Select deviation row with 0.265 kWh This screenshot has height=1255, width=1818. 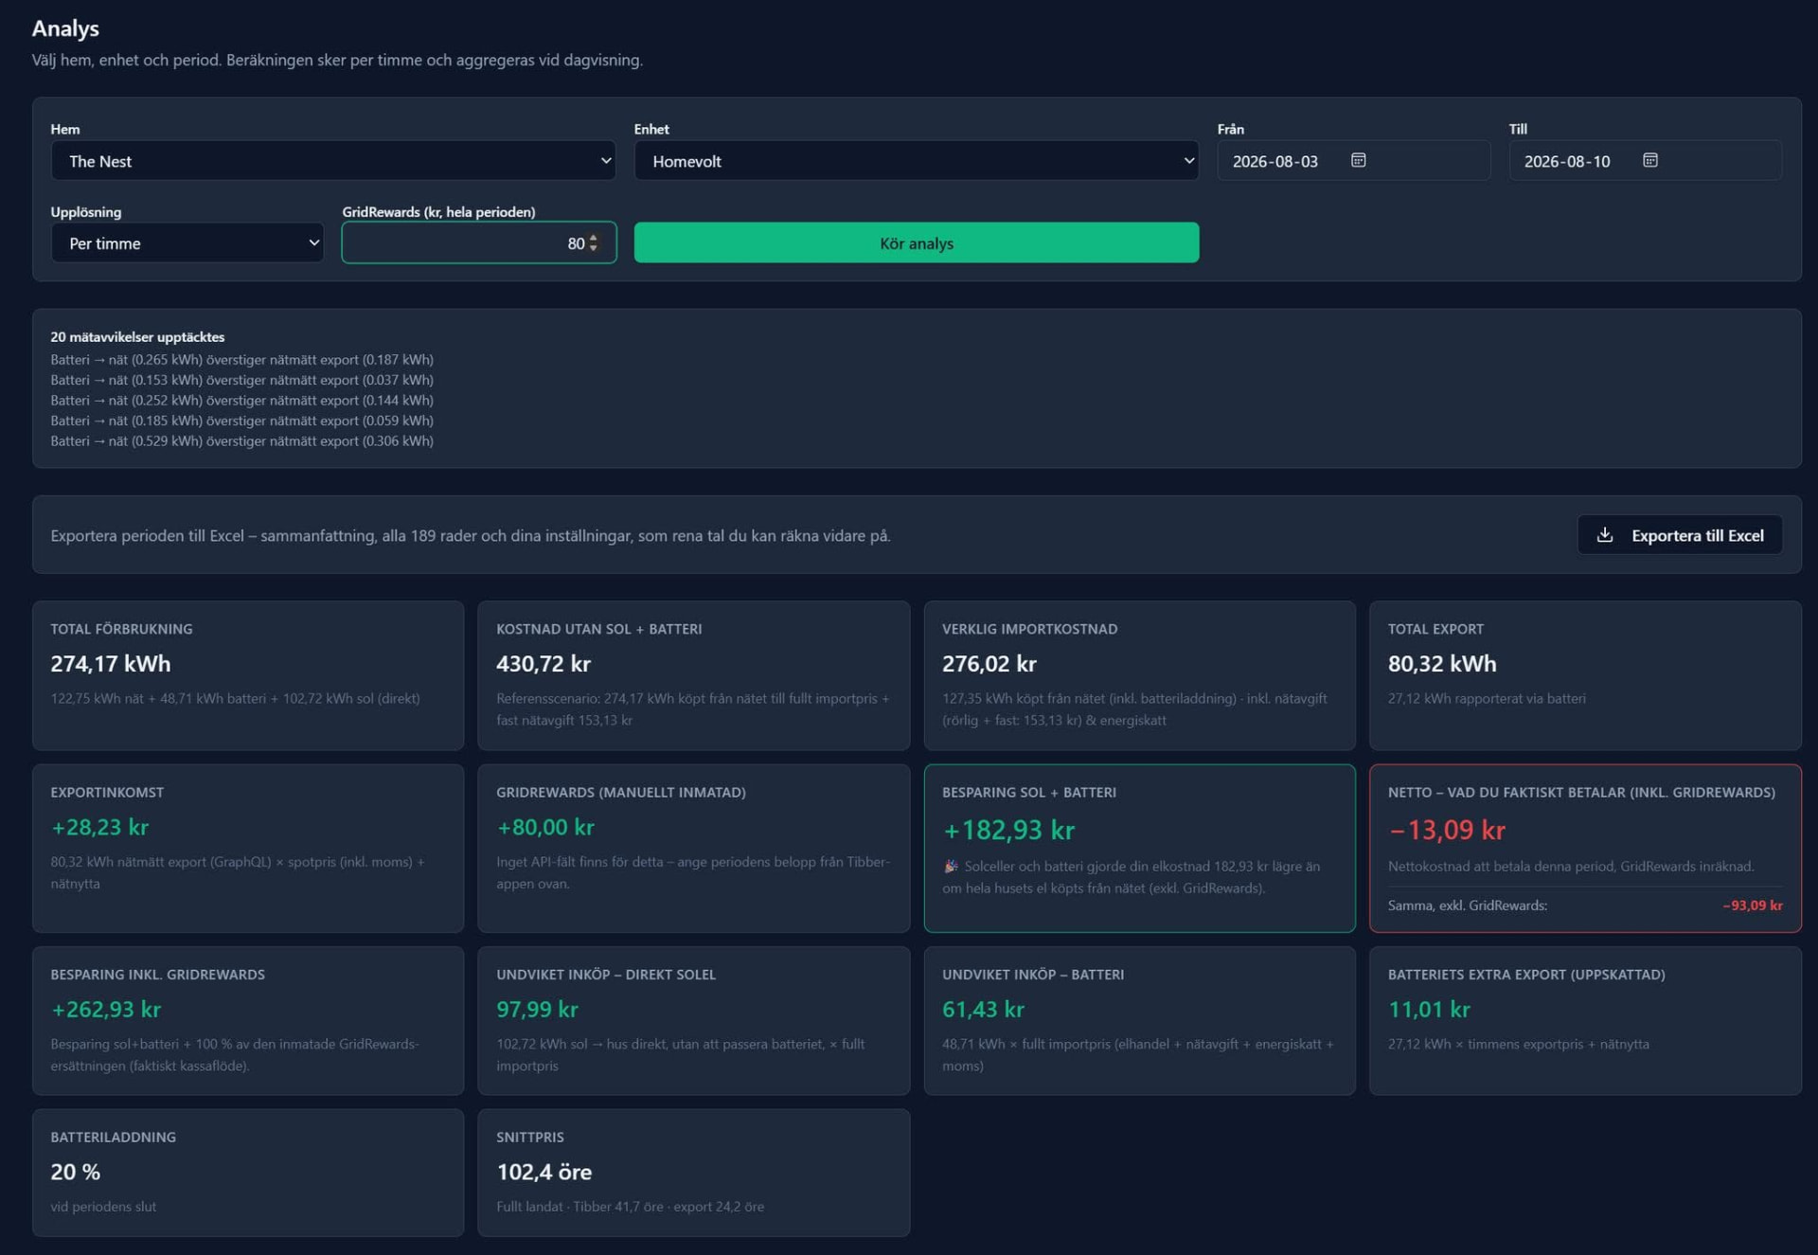coord(242,360)
